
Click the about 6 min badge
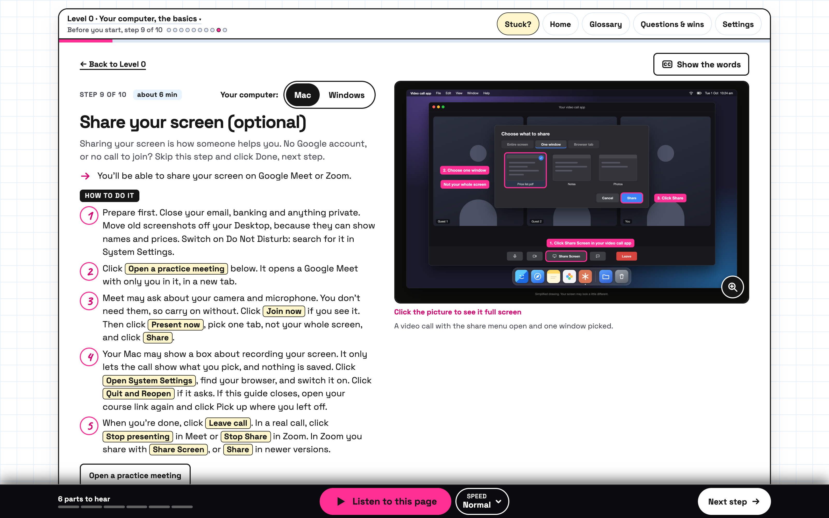pyautogui.click(x=157, y=95)
